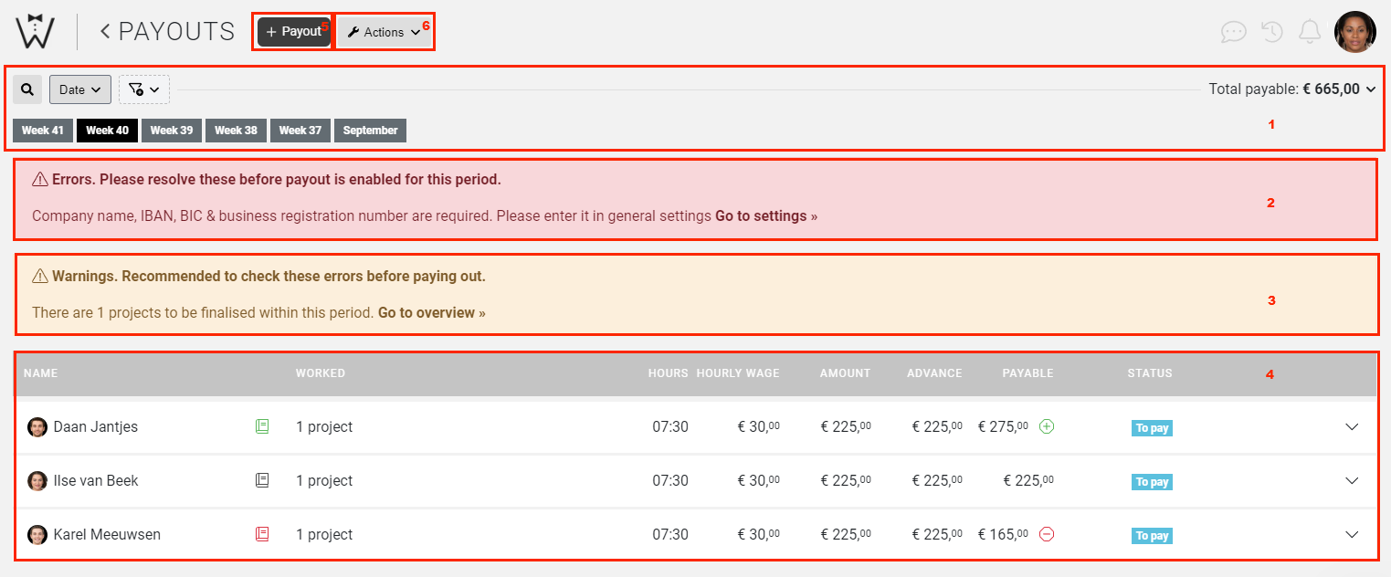Image resolution: width=1391 pixels, height=577 pixels.
Task: Click the HOURLY WAGE column header
Action: [738, 373]
